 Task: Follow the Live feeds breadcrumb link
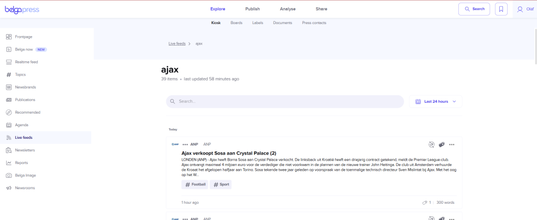[176, 43]
